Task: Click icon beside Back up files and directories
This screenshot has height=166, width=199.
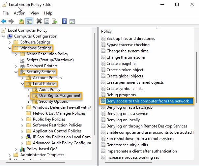Action: click(x=103, y=38)
